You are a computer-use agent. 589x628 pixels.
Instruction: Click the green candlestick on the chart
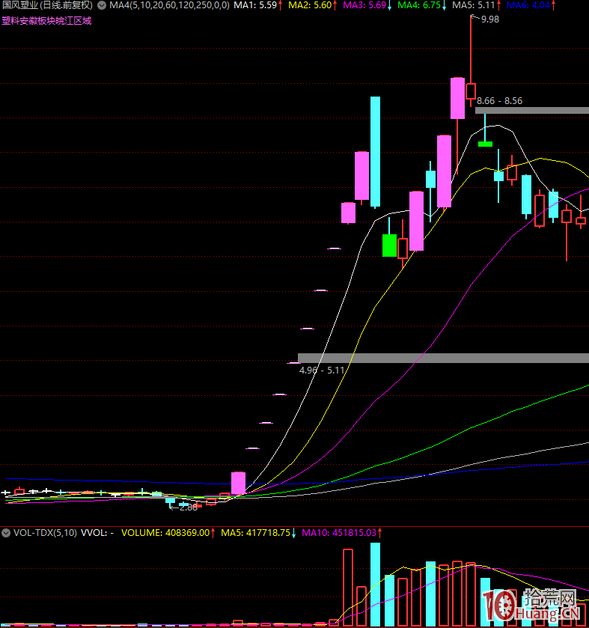click(389, 245)
